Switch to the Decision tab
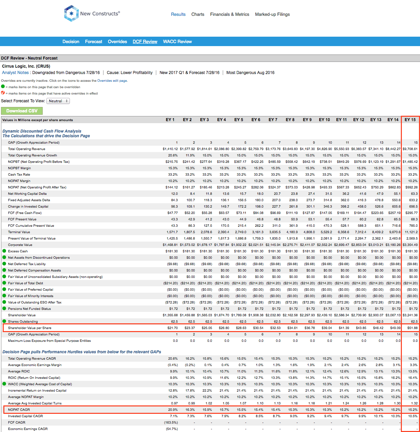The image size is (420, 432). [x=71, y=42]
